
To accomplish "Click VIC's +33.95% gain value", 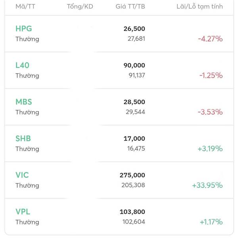I will coord(207,185).
